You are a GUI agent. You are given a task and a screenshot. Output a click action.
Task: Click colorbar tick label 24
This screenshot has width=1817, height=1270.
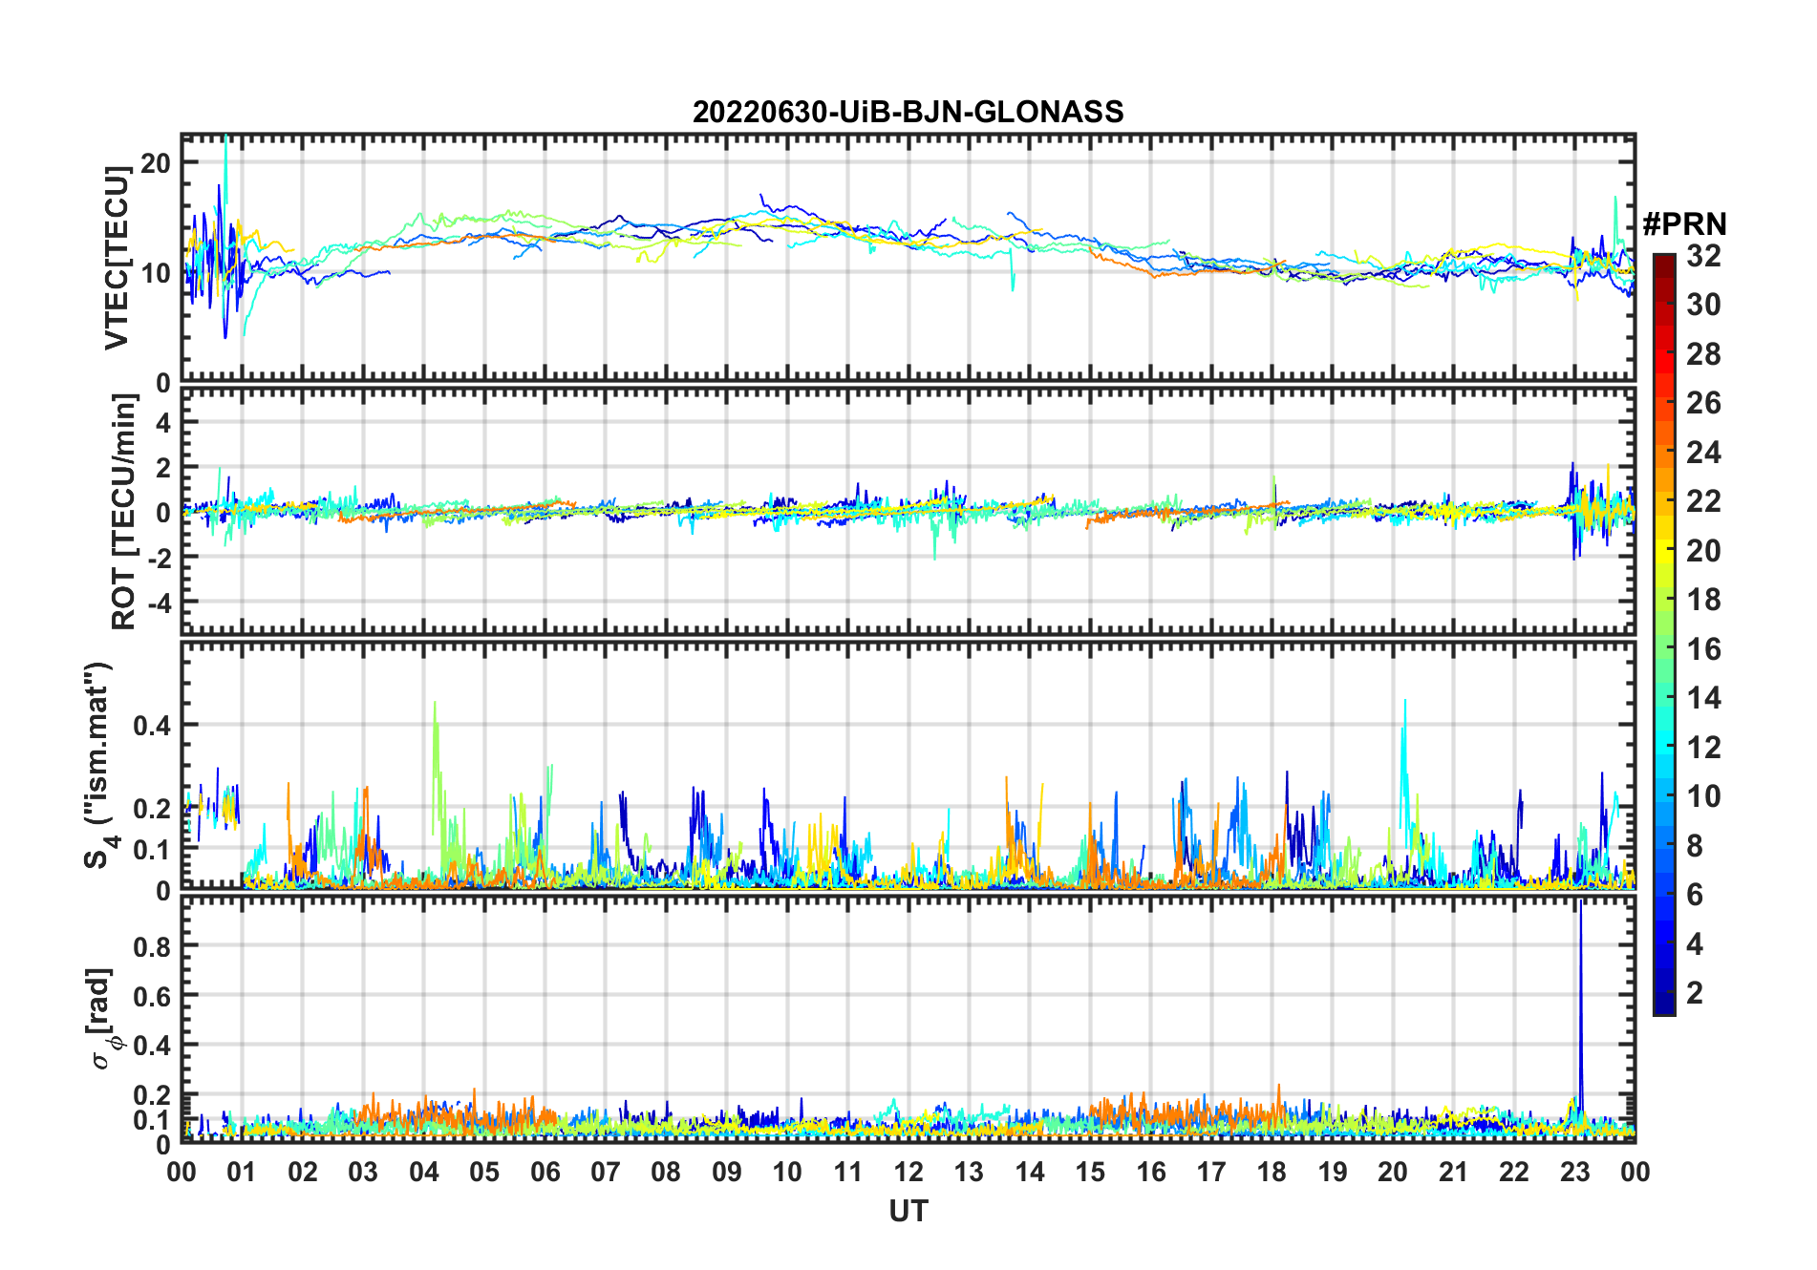tap(1703, 452)
